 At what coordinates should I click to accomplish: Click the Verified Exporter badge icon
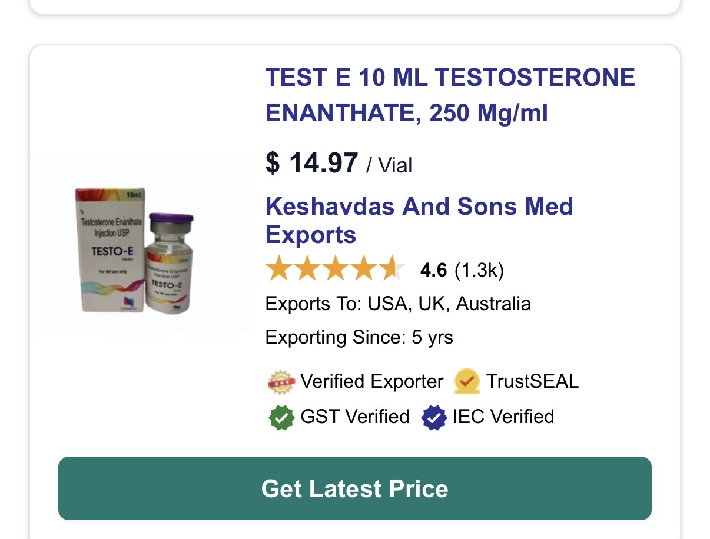pyautogui.click(x=281, y=382)
